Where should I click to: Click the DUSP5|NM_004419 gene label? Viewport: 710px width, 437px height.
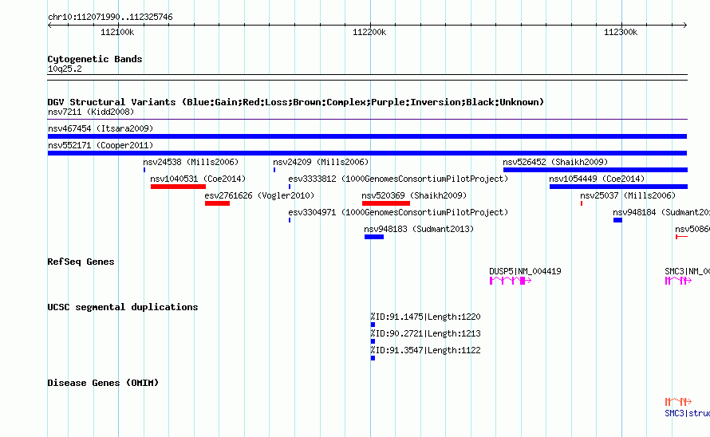point(525,271)
